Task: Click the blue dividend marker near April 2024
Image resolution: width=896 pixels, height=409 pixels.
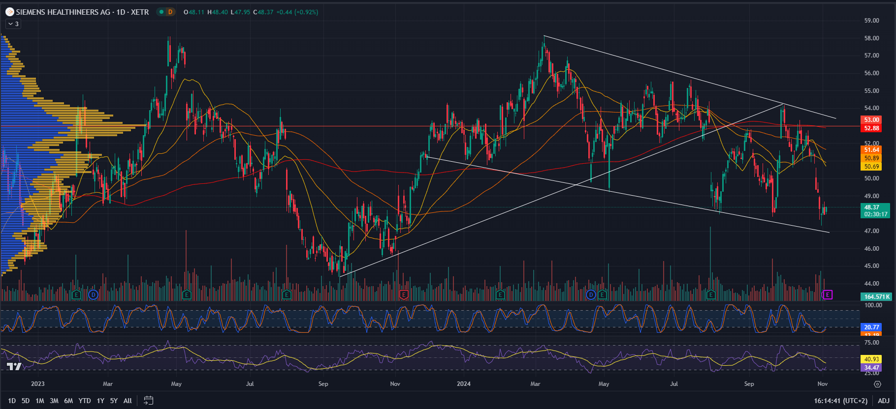Action: (591, 294)
